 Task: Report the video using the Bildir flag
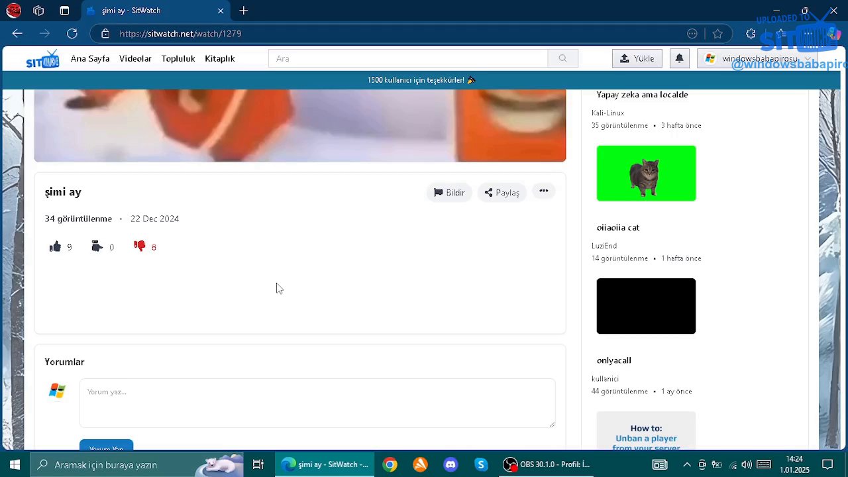449,192
